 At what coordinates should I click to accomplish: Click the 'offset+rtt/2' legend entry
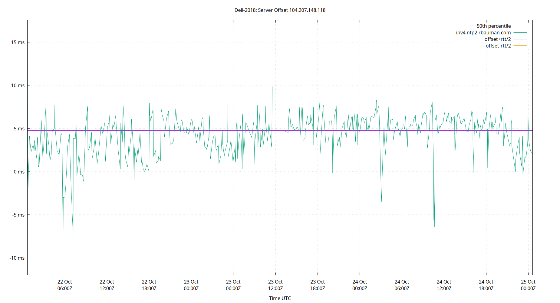(x=498, y=39)
